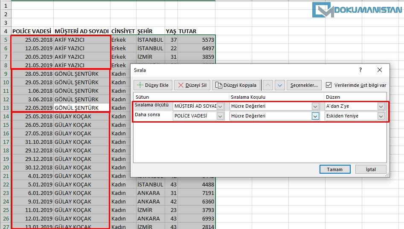Click the help question mark in Sırala dialog

click(x=360, y=70)
